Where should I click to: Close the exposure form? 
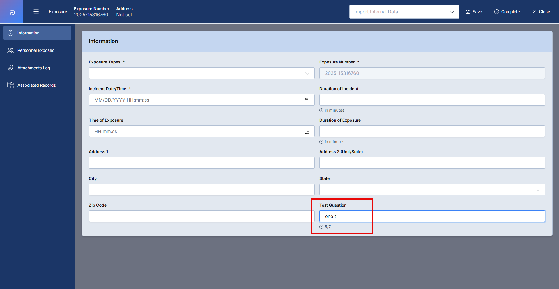(541, 12)
